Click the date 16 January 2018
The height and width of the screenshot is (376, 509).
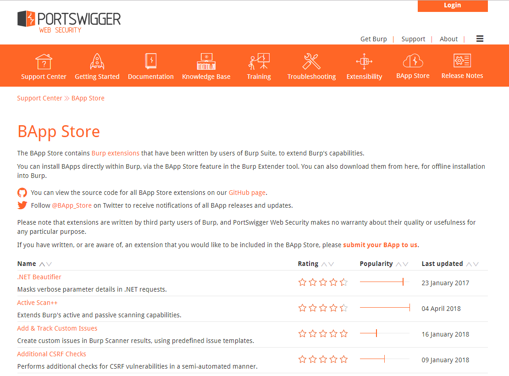click(x=445, y=334)
